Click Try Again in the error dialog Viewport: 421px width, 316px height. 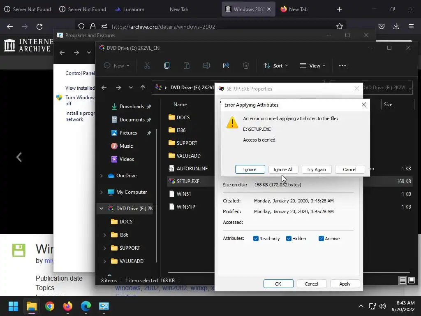pos(316,170)
